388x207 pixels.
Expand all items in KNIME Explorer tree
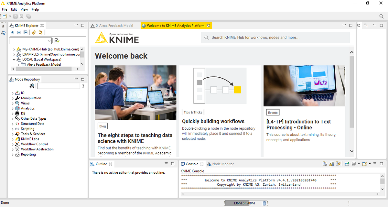[12, 32]
